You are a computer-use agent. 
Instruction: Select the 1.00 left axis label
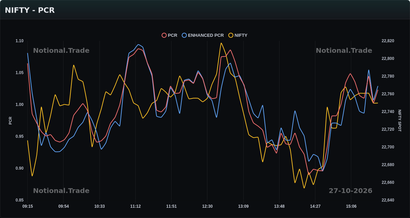click(19, 105)
